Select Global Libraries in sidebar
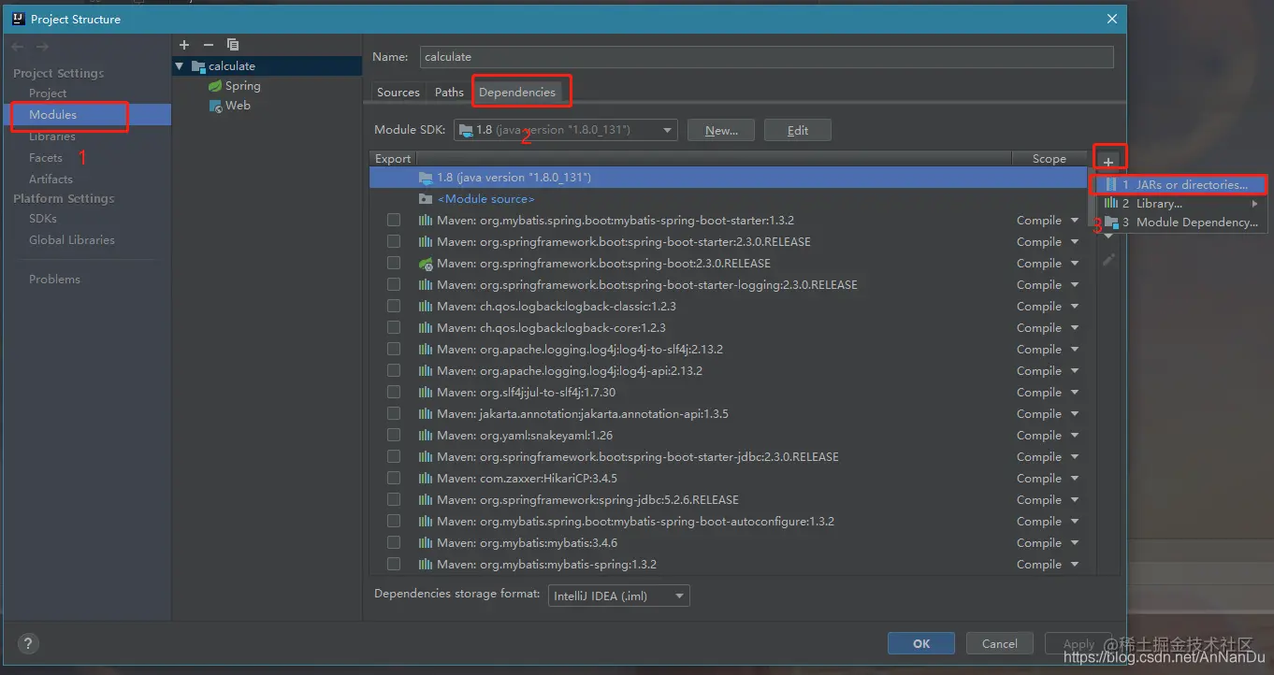This screenshot has height=675, width=1274. coord(72,240)
